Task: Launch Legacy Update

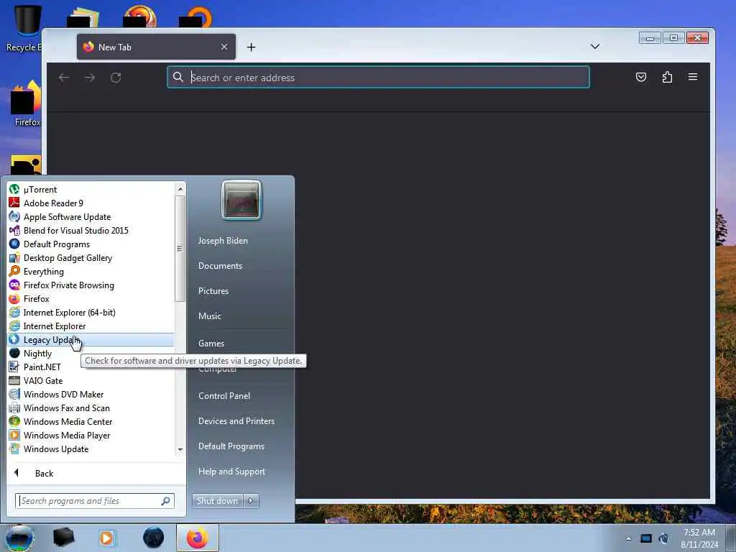Action: click(90, 339)
